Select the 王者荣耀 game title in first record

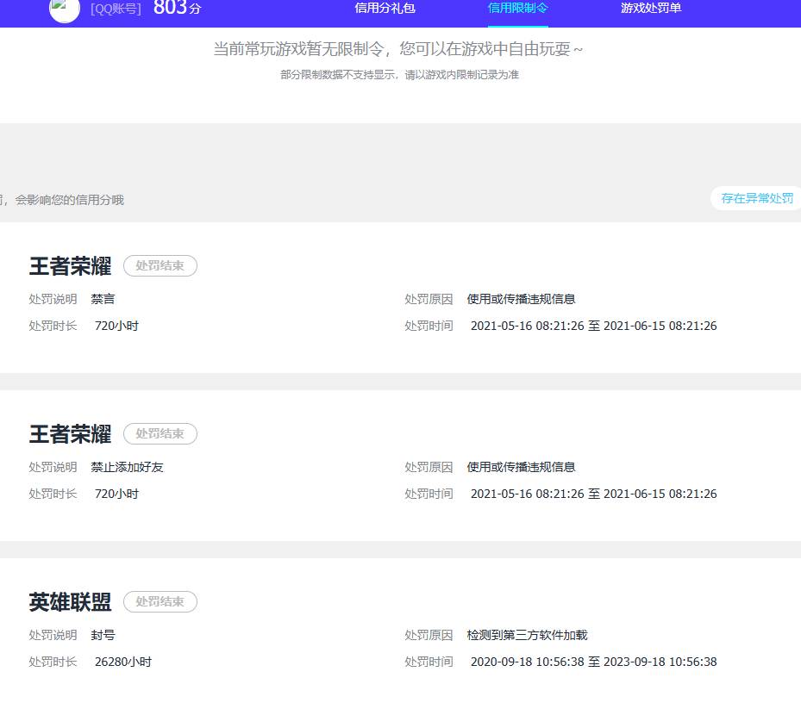click(69, 266)
